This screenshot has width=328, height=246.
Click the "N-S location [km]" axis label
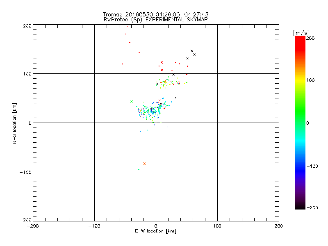tap(14, 123)
